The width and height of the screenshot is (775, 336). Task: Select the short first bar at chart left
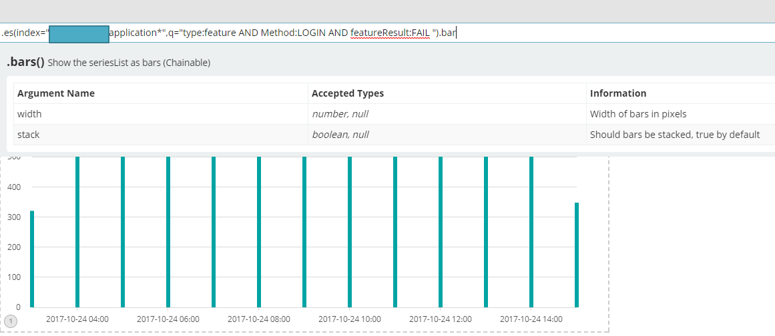[x=32, y=259]
